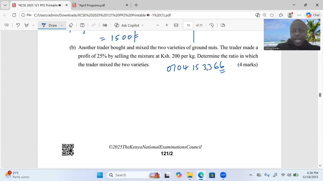Click the Kenya National Examinations Council copyright line
The width and height of the screenshot is (323, 181).
pos(155,147)
